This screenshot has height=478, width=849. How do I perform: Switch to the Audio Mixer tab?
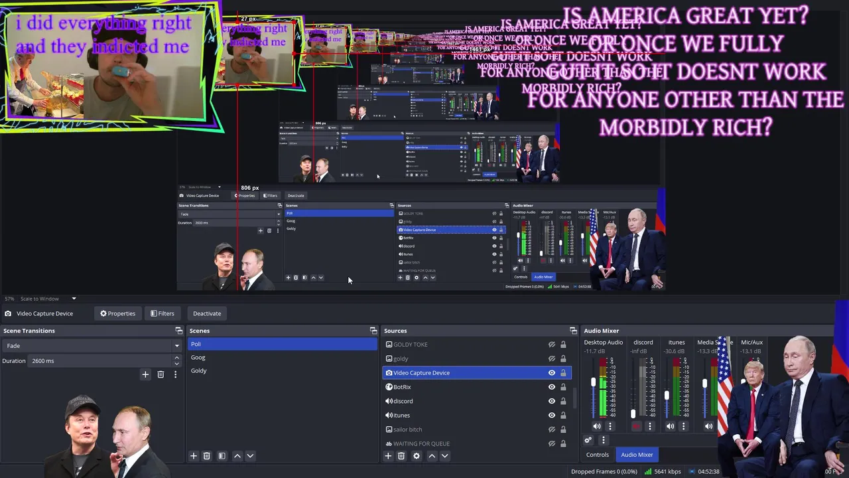(x=637, y=455)
